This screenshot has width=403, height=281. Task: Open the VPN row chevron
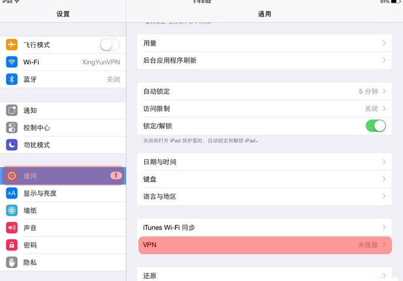coord(384,245)
